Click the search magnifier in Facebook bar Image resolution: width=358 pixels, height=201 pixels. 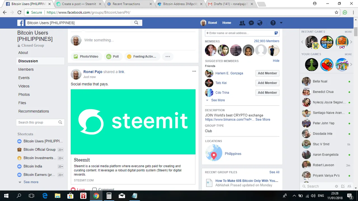136,23
